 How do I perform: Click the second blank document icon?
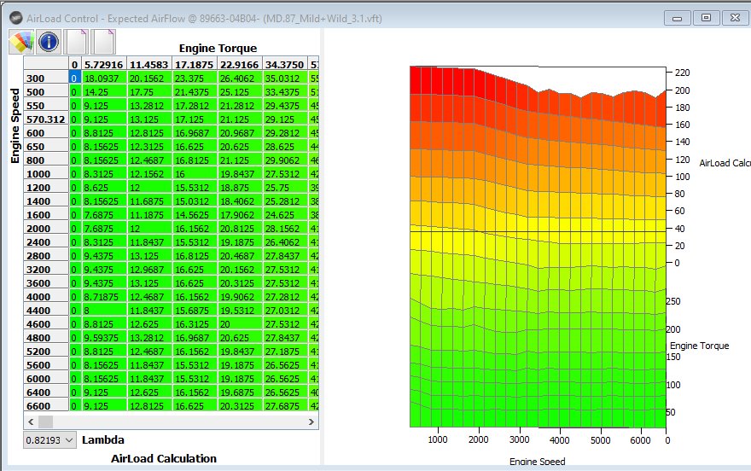[x=104, y=42]
